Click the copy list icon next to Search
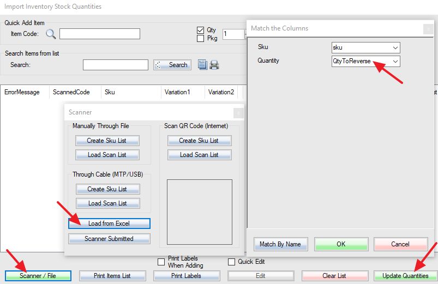Image resolution: width=438 pixels, height=284 pixels. click(202, 64)
